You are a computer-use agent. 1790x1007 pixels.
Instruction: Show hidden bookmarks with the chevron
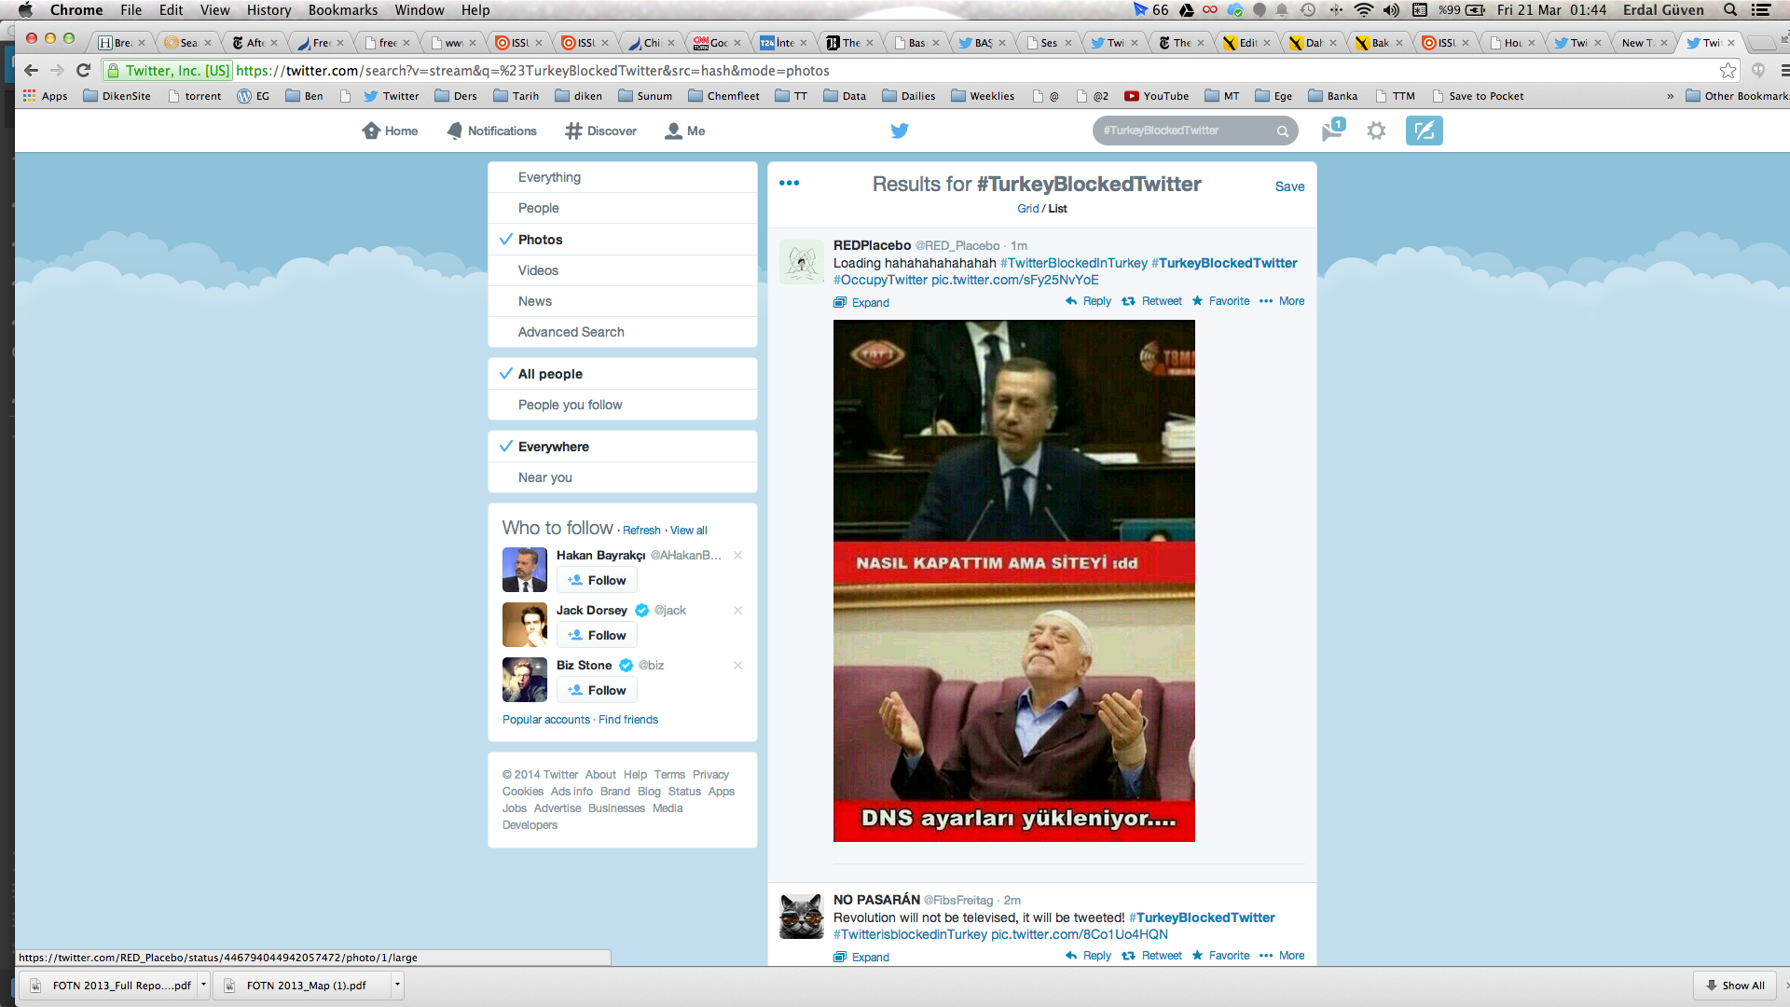(x=1670, y=96)
